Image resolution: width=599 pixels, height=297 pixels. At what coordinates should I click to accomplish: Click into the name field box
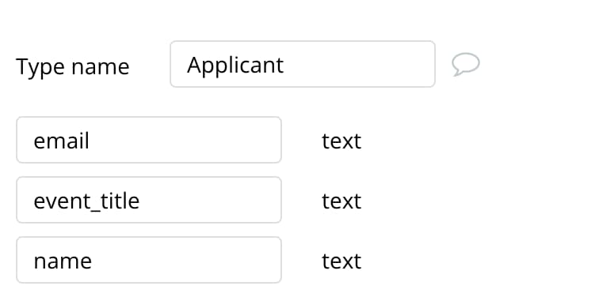(149, 260)
